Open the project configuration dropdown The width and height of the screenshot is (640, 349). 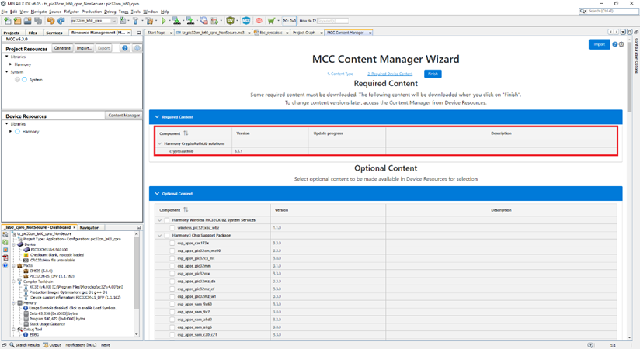pos(114,21)
